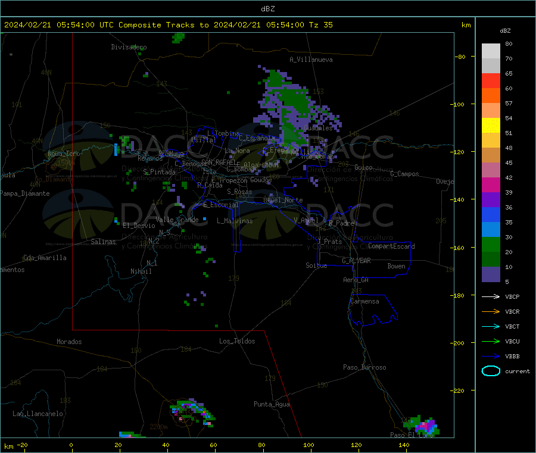Click the 'Los_Toldos' map label
The width and height of the screenshot is (536, 453).
tap(237, 341)
